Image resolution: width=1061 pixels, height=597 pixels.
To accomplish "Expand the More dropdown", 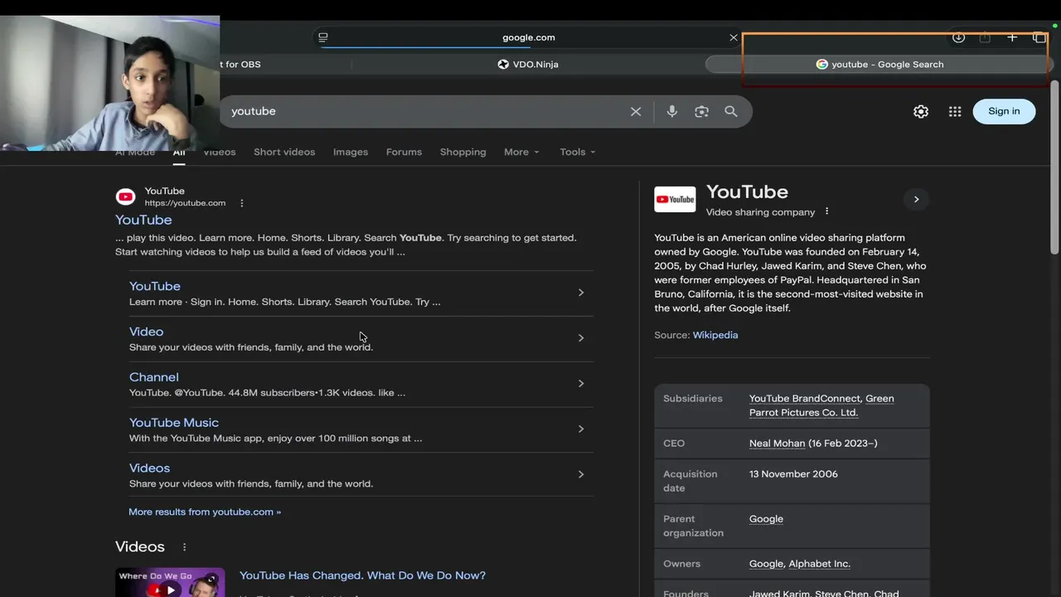I will 521,152.
